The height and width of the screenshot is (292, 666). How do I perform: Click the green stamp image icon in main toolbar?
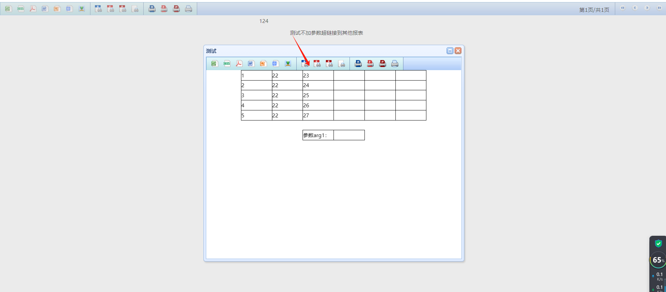(x=82, y=9)
